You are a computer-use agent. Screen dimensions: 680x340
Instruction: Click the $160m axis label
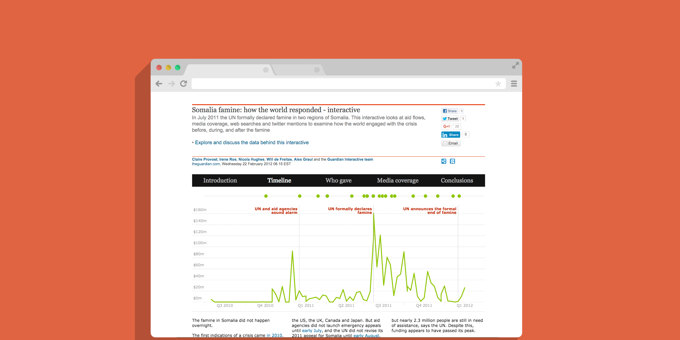pyautogui.click(x=200, y=210)
